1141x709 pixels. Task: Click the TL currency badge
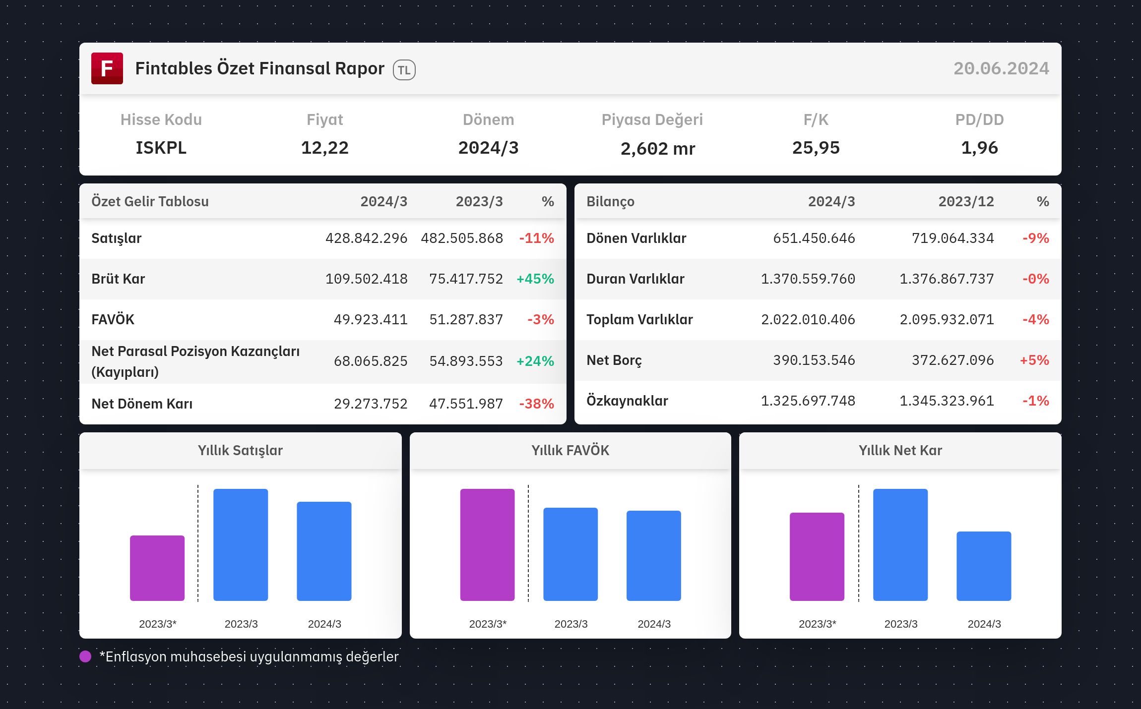coord(404,70)
